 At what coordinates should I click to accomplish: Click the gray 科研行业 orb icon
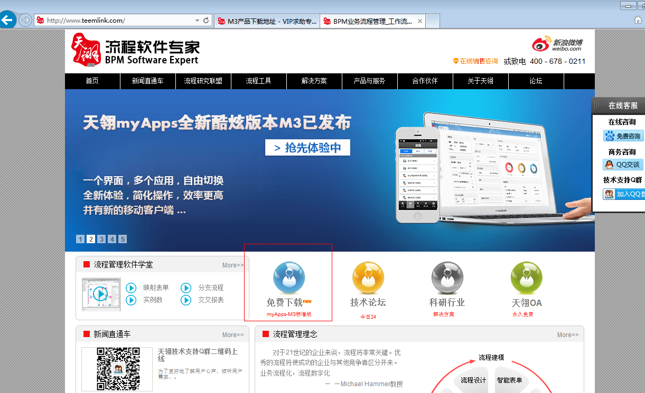click(x=447, y=277)
